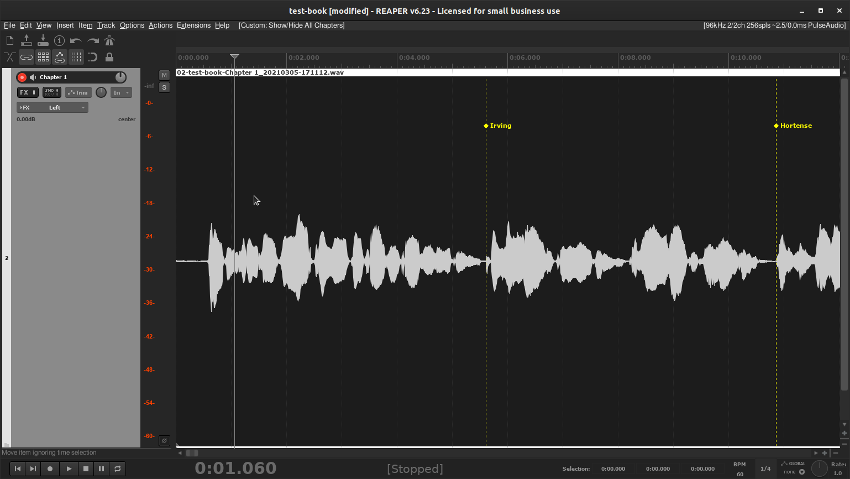Viewport: 850px width, 479px height.
Task: Open the View menu
Action: 44,25
